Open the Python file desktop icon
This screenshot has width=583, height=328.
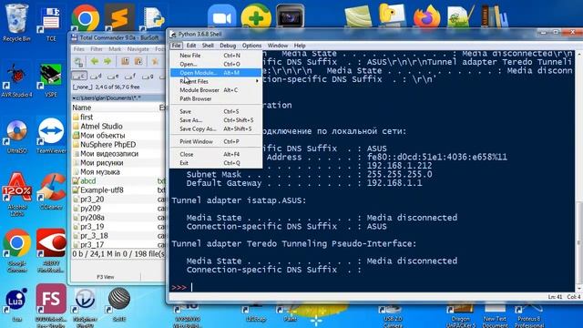pyautogui.click(x=154, y=18)
